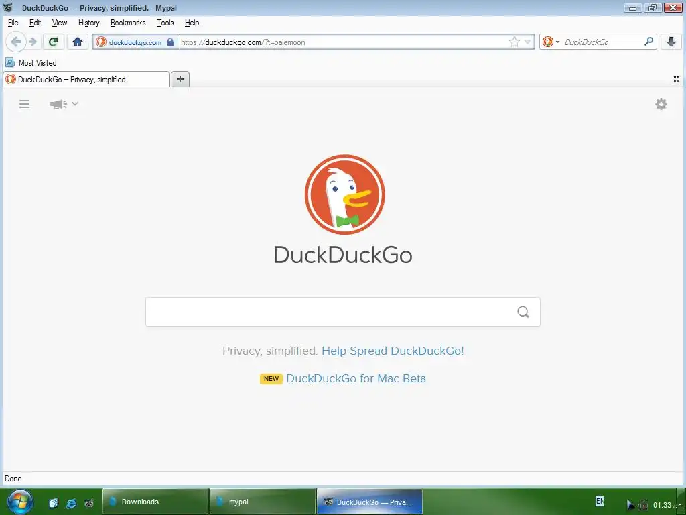Click the Most Visited bookmark icon
The image size is (686, 515).
pyautogui.click(x=10, y=62)
